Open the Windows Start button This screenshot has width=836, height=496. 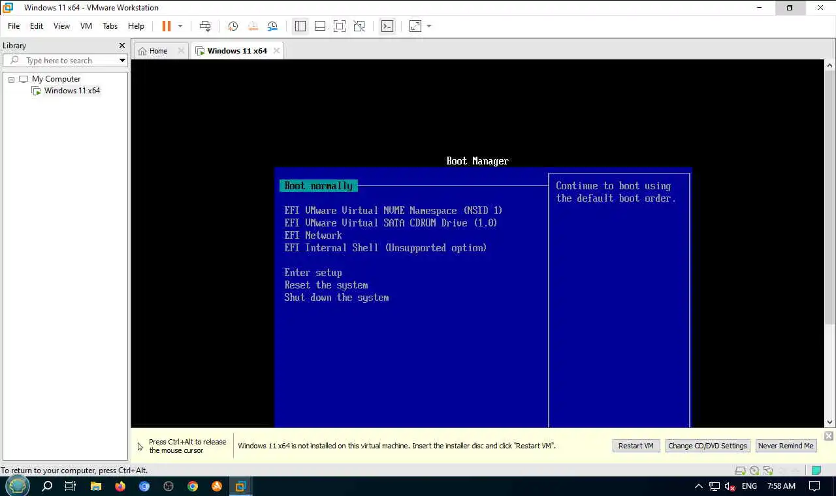pos(18,486)
